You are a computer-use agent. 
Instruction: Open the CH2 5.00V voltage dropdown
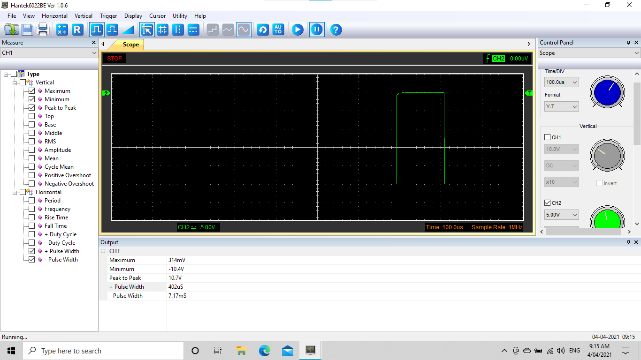561,215
